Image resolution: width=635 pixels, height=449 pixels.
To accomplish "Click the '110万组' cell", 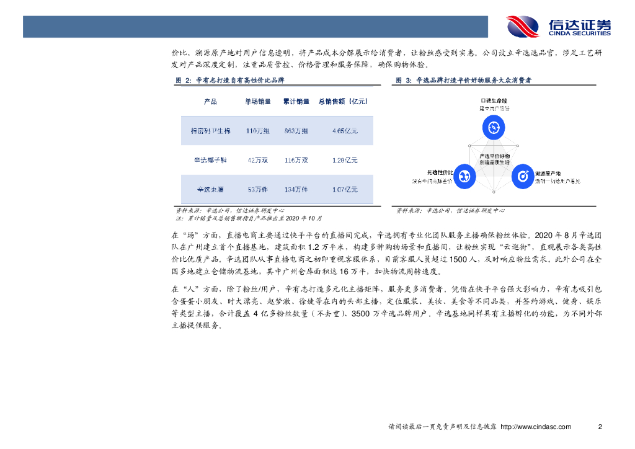I will click(257, 131).
